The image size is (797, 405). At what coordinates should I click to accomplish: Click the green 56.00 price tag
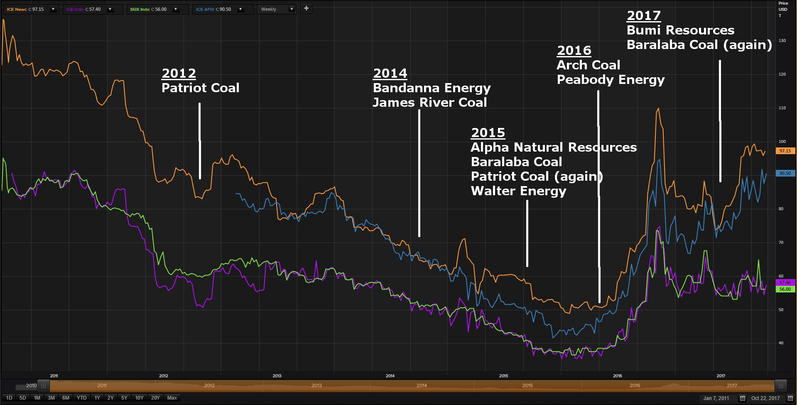pyautogui.click(x=785, y=289)
